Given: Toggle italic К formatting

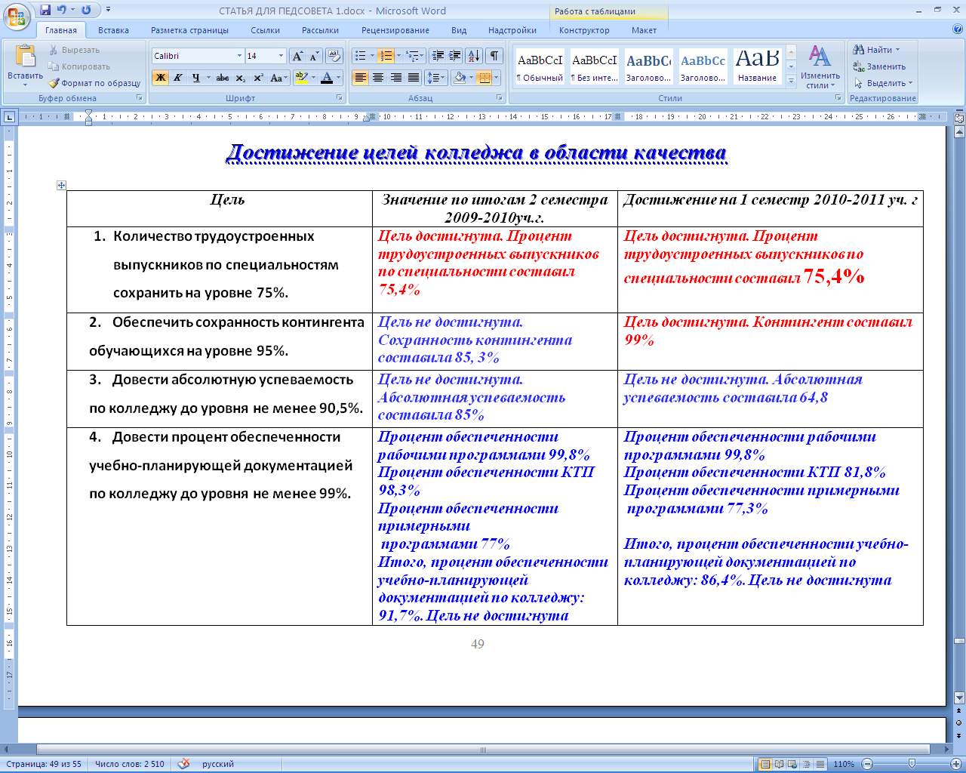Looking at the screenshot, I should (x=178, y=78).
